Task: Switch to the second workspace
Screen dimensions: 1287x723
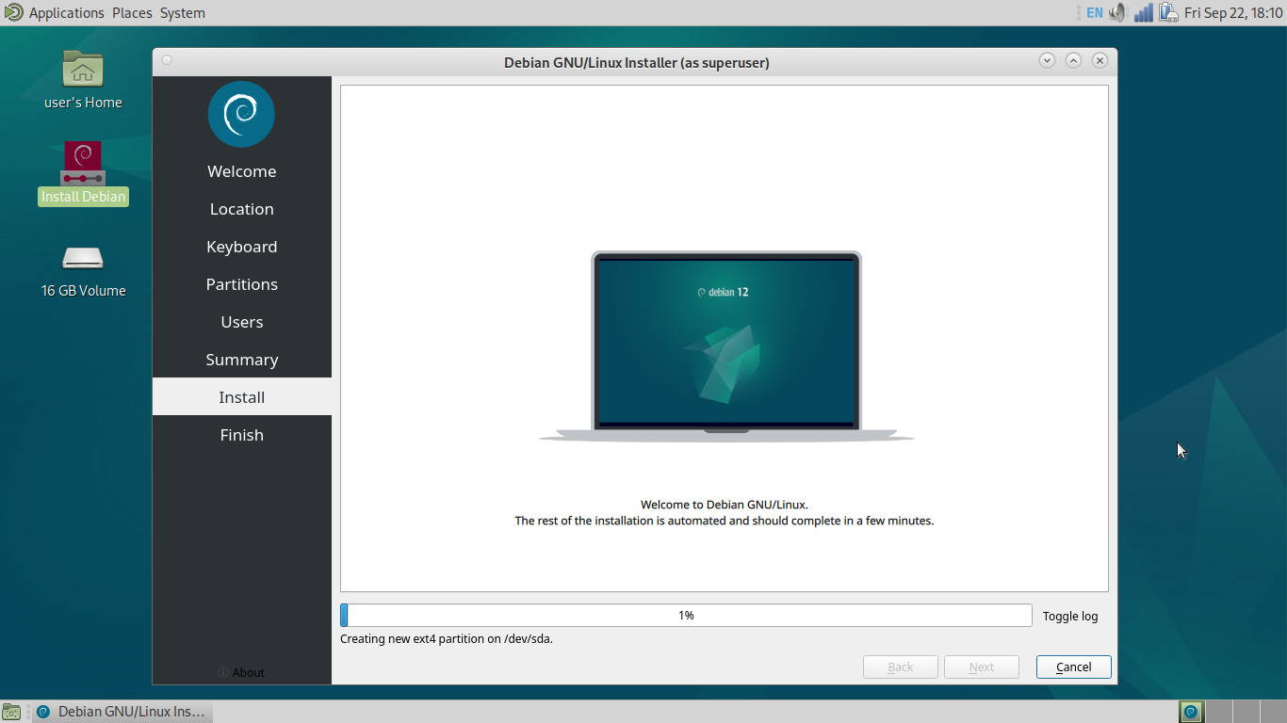Action: (x=1218, y=712)
